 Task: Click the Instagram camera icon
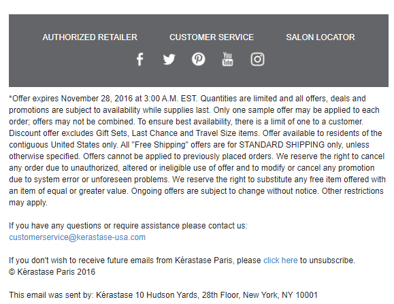257,59
